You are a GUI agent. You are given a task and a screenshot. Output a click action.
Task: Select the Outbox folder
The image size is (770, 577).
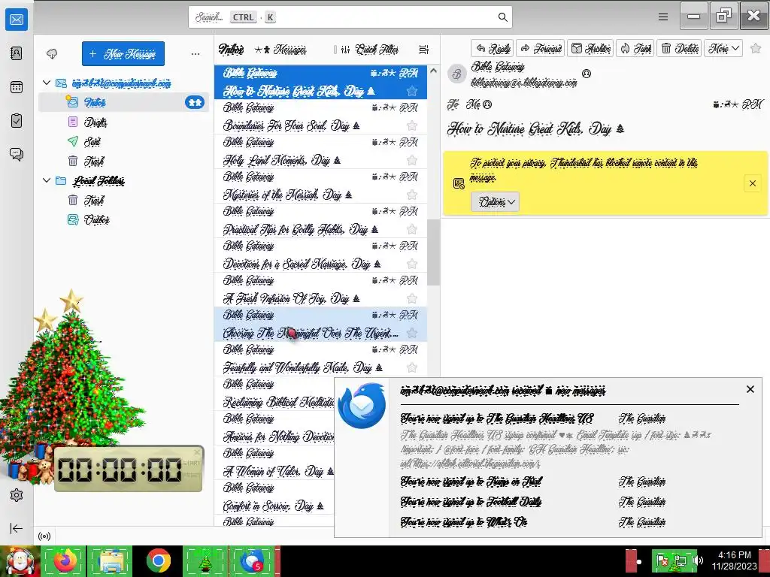tap(124, 219)
